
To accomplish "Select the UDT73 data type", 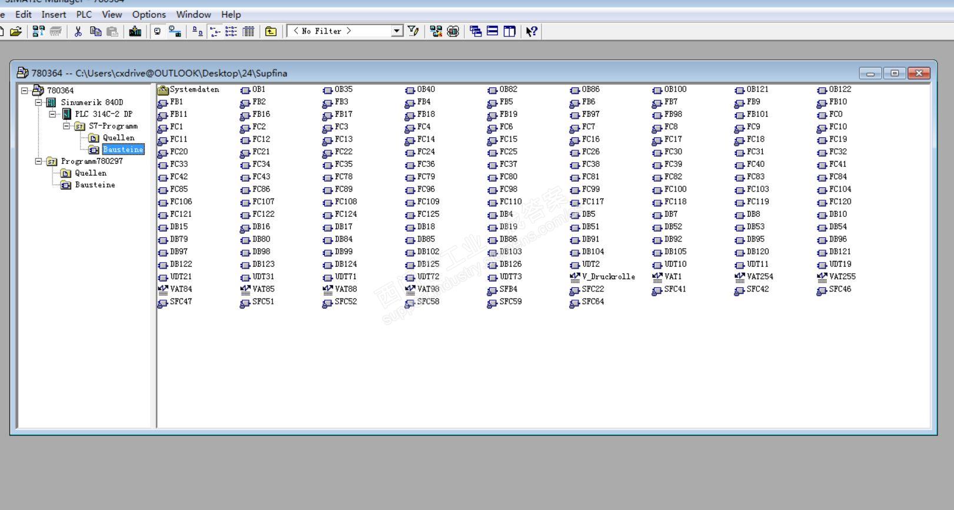I will point(505,277).
